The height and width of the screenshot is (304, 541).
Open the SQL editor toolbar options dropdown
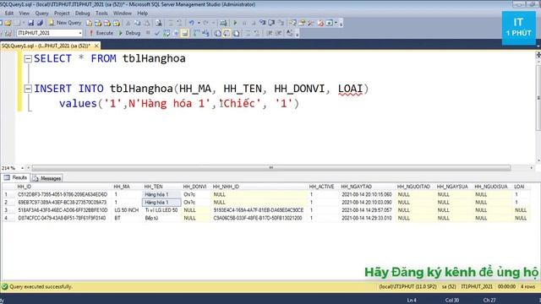(297, 34)
